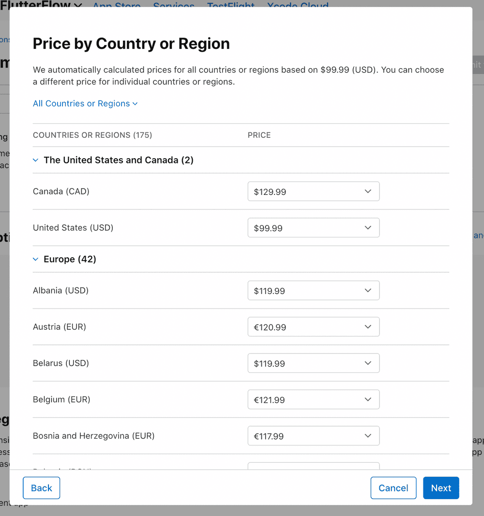Open the Belarus (USD) price dropdown
Screen dimensions: 484x516
313,363
